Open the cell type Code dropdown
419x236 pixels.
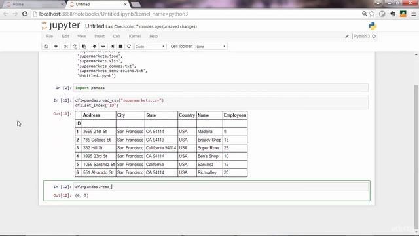150,47
